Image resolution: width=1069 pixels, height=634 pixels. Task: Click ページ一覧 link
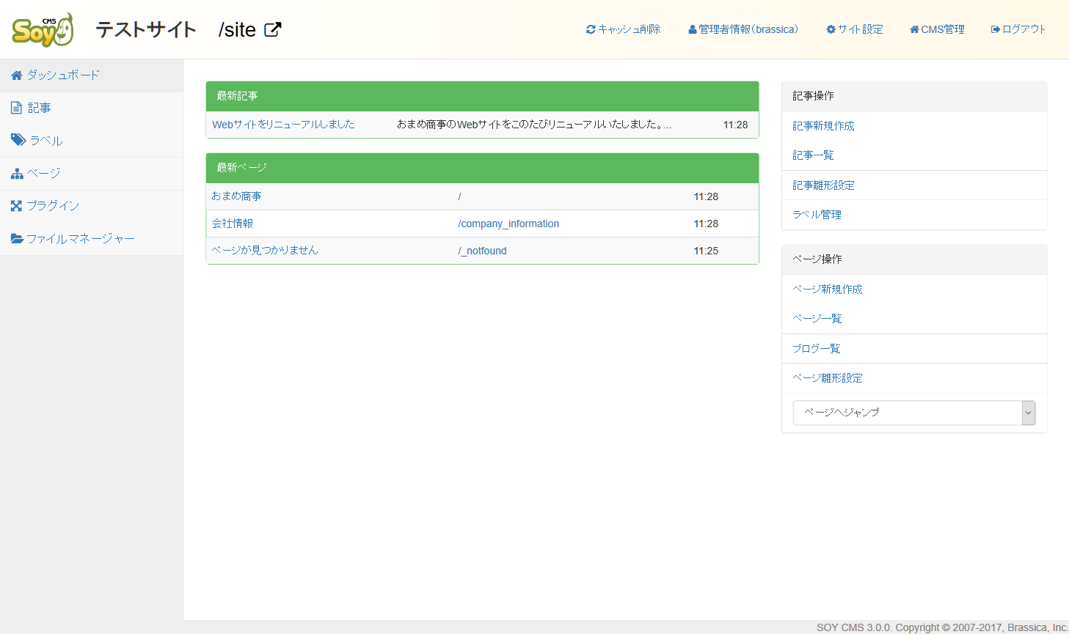[817, 319]
